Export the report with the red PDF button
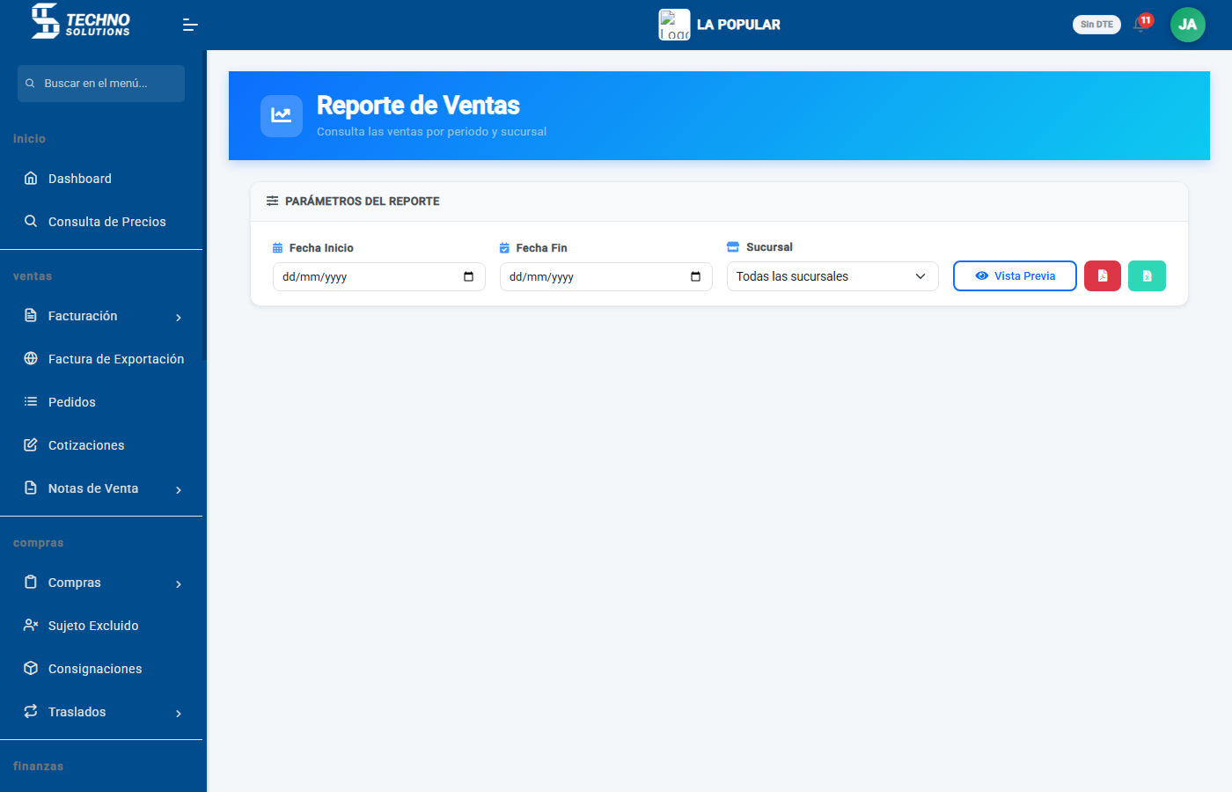 pyautogui.click(x=1103, y=275)
